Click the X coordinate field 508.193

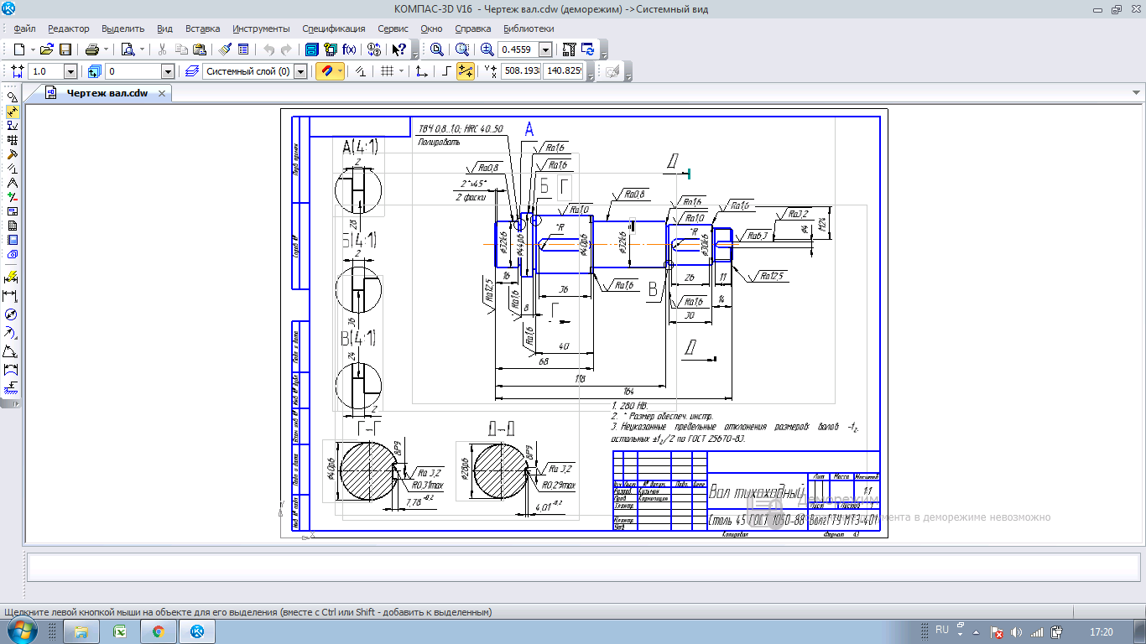pos(520,71)
